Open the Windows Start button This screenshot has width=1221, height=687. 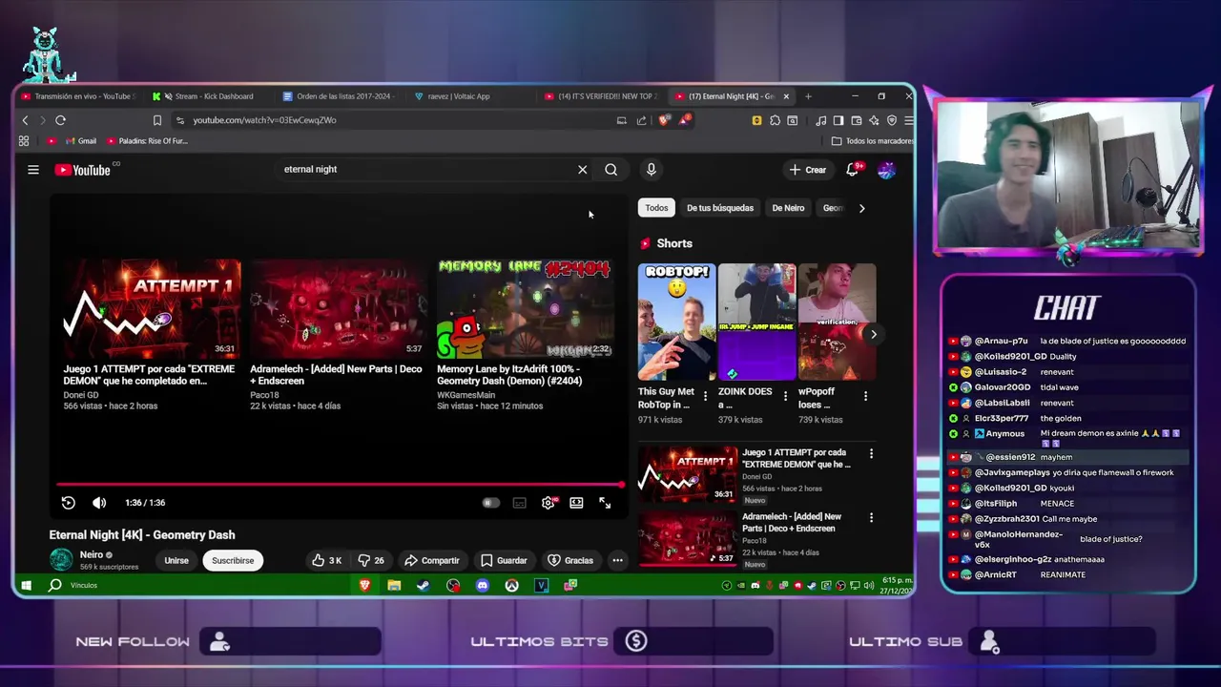pos(27,585)
